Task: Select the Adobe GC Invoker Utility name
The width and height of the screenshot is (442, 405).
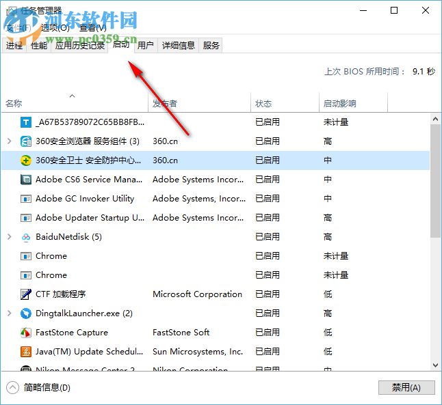Action: [85, 199]
